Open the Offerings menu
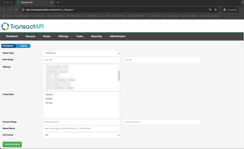 point(63,36)
